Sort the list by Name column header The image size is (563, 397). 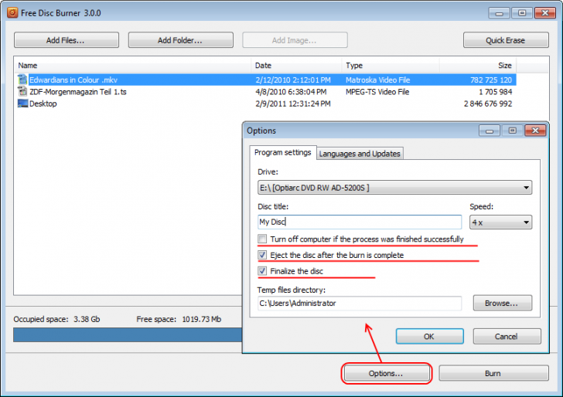pos(134,66)
